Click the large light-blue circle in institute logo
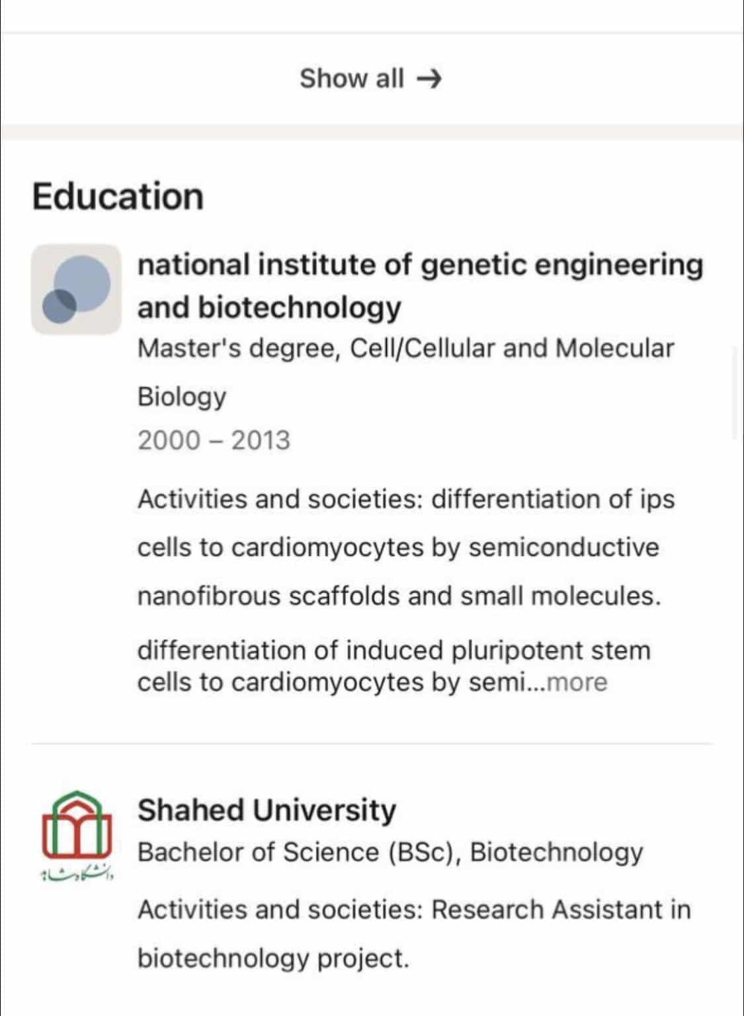 coord(82,282)
